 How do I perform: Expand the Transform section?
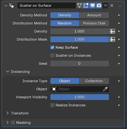[x=7, y=113]
